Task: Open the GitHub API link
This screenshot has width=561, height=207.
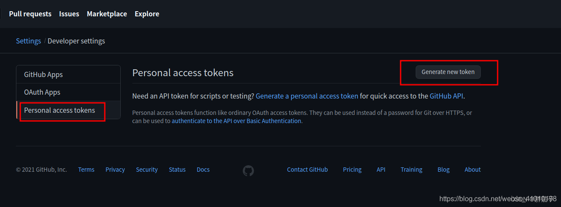Action: [446, 96]
